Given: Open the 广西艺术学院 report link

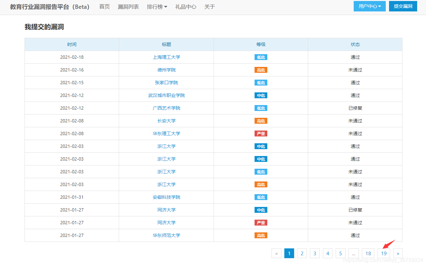Looking at the screenshot, I should pyautogui.click(x=167, y=108).
